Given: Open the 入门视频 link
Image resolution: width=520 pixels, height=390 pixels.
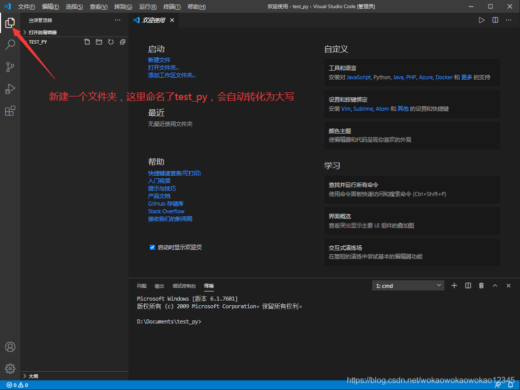Looking at the screenshot, I should pos(159,181).
